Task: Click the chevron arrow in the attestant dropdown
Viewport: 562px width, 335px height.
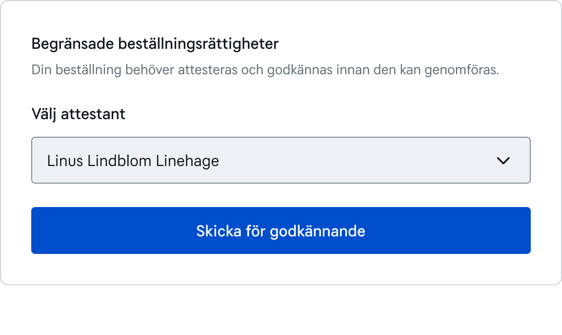Action: click(x=503, y=161)
